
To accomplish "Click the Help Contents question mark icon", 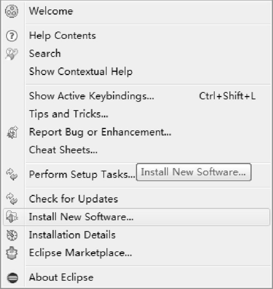I will (x=12, y=36).
